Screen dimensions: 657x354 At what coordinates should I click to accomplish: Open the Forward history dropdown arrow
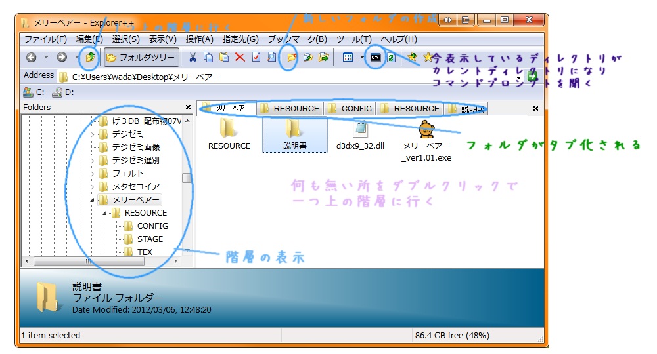click(77, 57)
